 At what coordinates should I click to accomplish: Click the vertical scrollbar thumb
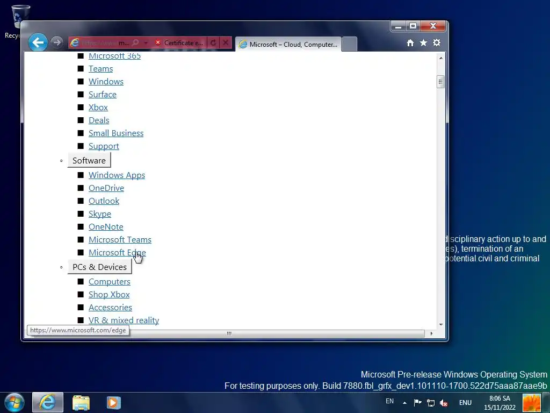(441, 82)
